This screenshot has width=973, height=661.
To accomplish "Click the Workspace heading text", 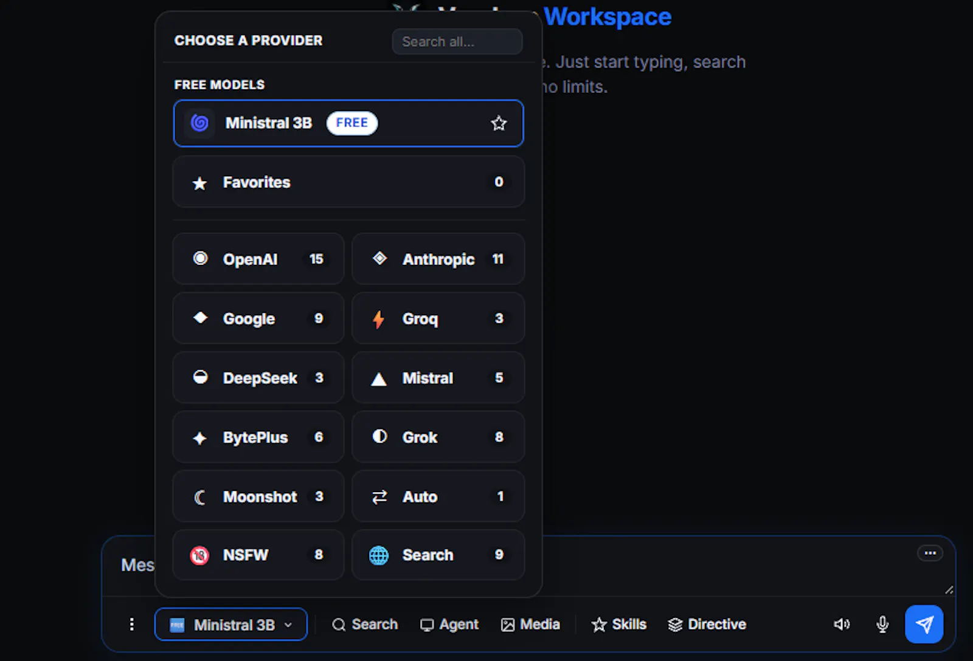I will (608, 16).
